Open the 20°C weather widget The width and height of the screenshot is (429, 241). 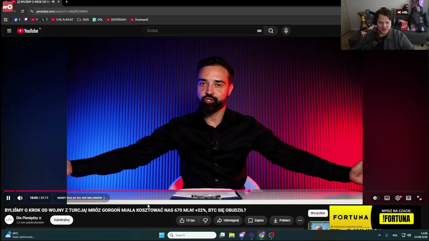19,235
